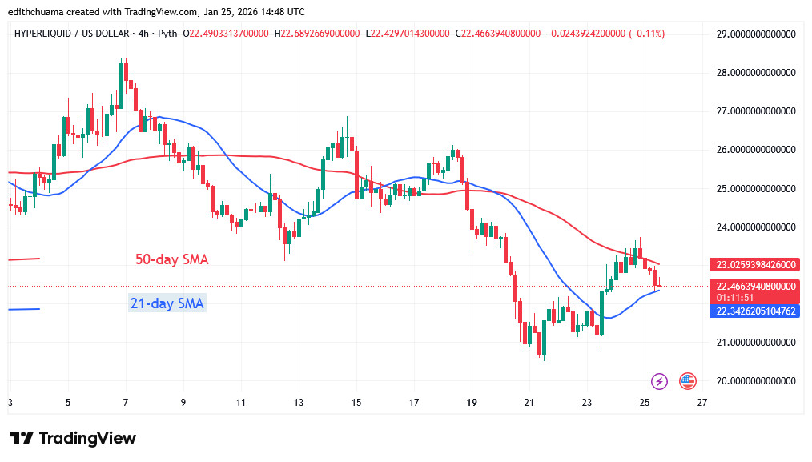Click the blue 21-day SMA line label
This screenshot has width=812, height=462.
click(x=167, y=303)
